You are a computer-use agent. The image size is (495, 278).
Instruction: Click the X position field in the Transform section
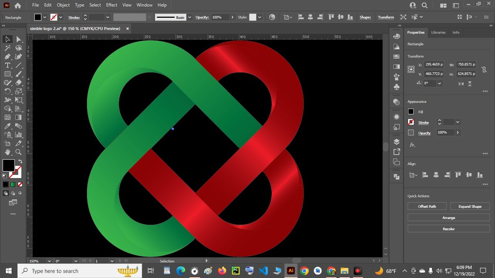pos(433,64)
